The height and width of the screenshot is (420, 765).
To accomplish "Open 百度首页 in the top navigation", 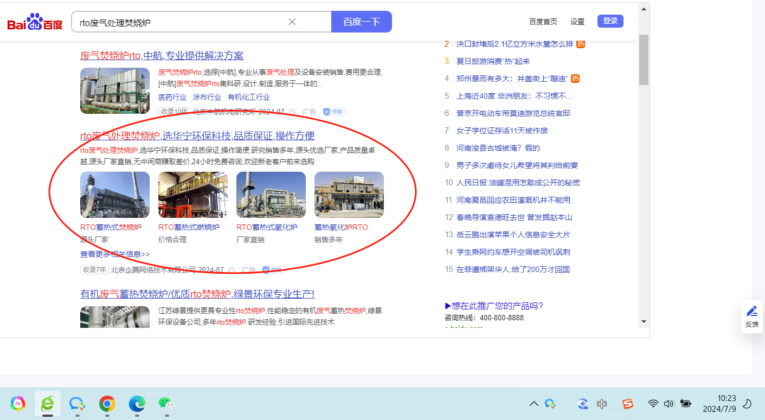I will point(543,22).
